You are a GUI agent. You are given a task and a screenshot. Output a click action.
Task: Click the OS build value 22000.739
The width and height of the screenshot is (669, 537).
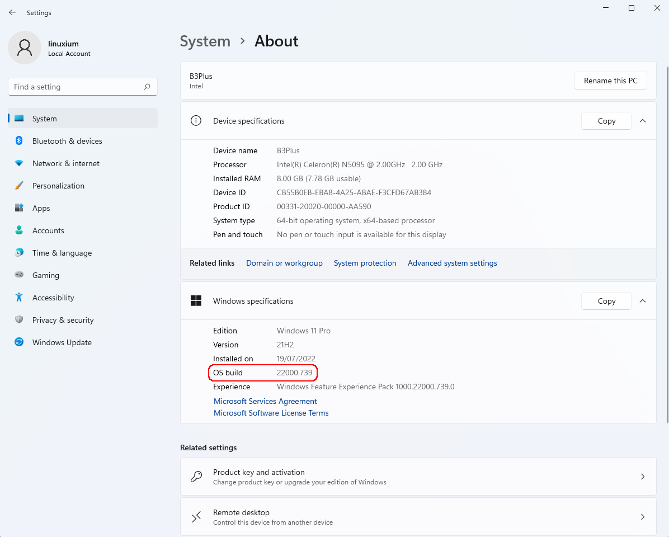294,373
